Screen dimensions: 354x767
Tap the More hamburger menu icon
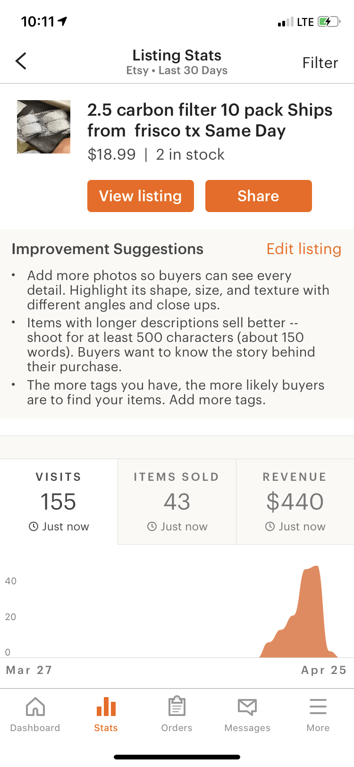[318, 707]
